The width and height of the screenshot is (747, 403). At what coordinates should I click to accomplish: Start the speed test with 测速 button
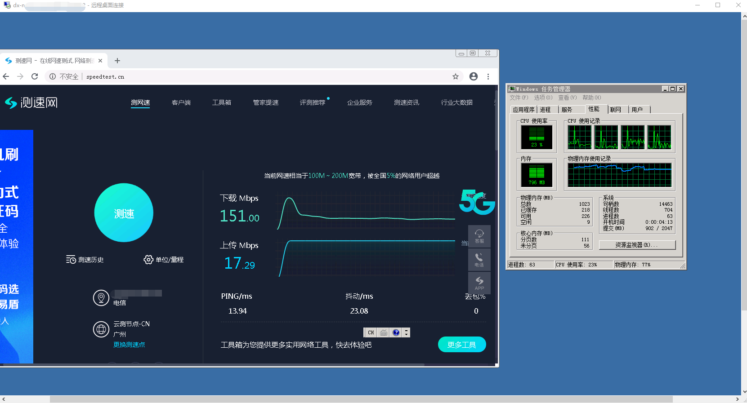tap(124, 213)
